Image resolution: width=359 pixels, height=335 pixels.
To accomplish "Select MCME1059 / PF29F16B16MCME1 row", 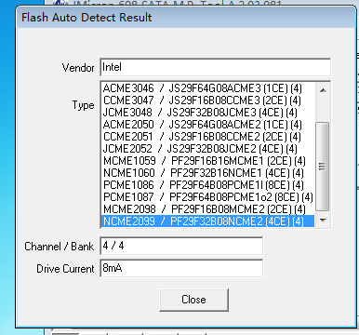I will pos(208,161).
